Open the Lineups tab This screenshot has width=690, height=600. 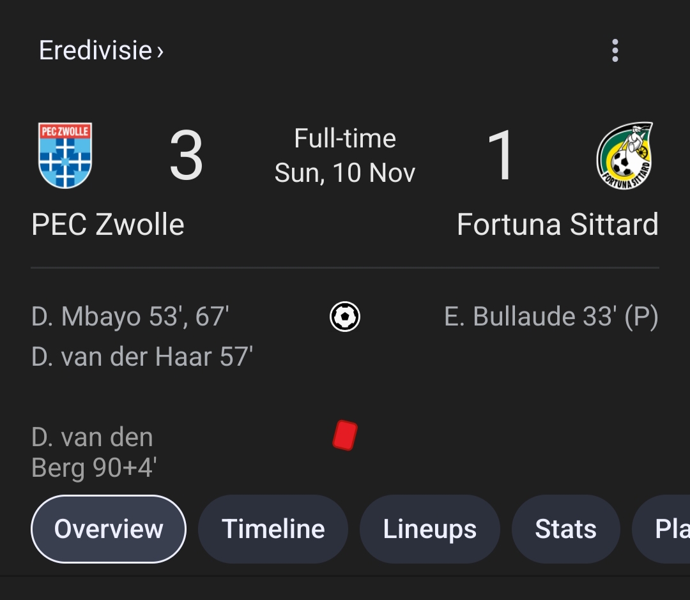tap(430, 529)
